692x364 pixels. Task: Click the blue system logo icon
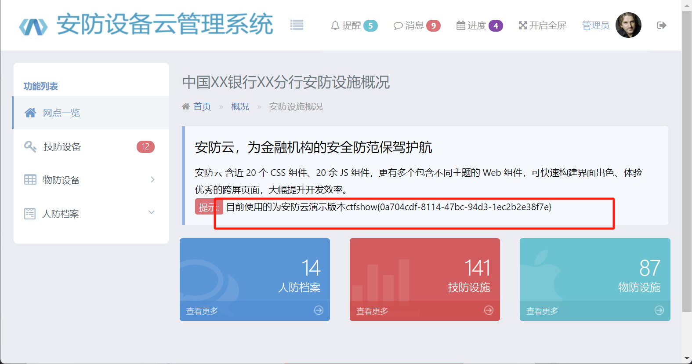point(33,26)
